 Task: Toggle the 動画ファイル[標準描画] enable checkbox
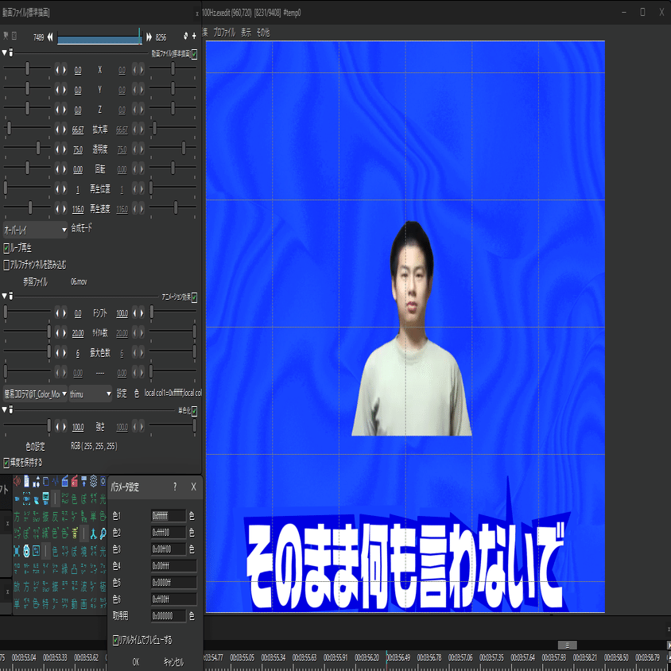194,54
